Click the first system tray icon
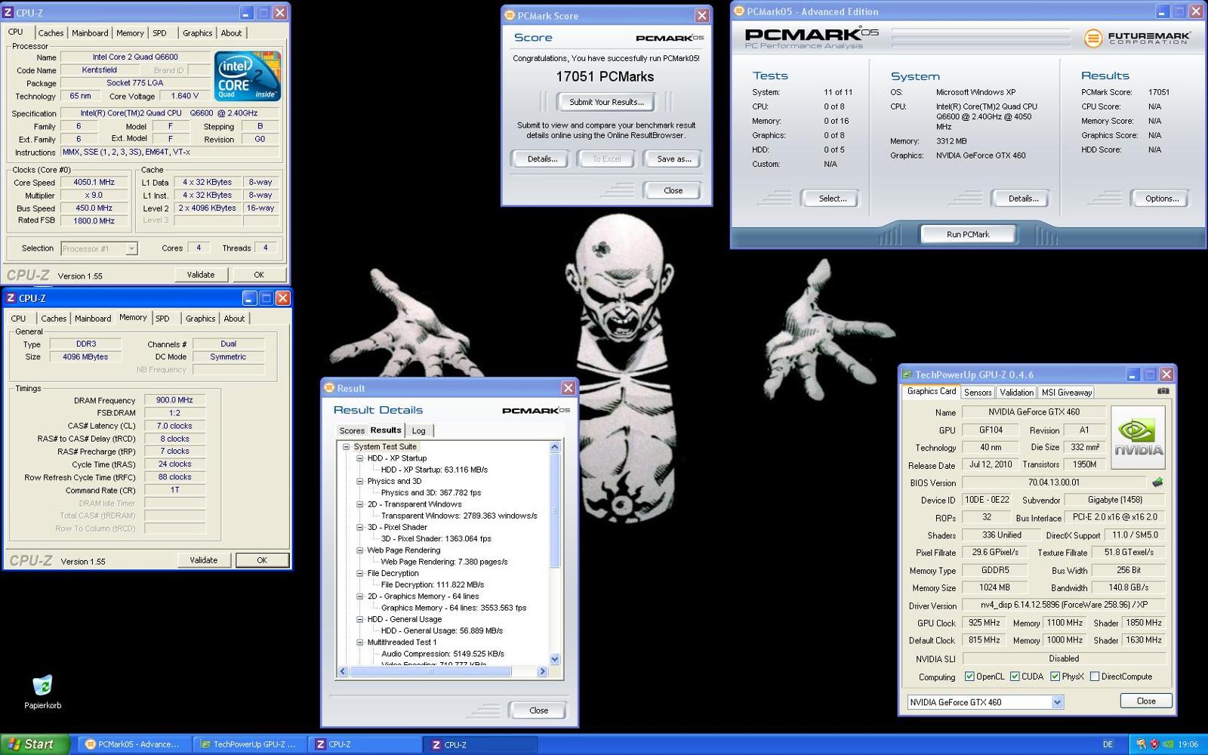The height and width of the screenshot is (755, 1208). pos(1142,744)
